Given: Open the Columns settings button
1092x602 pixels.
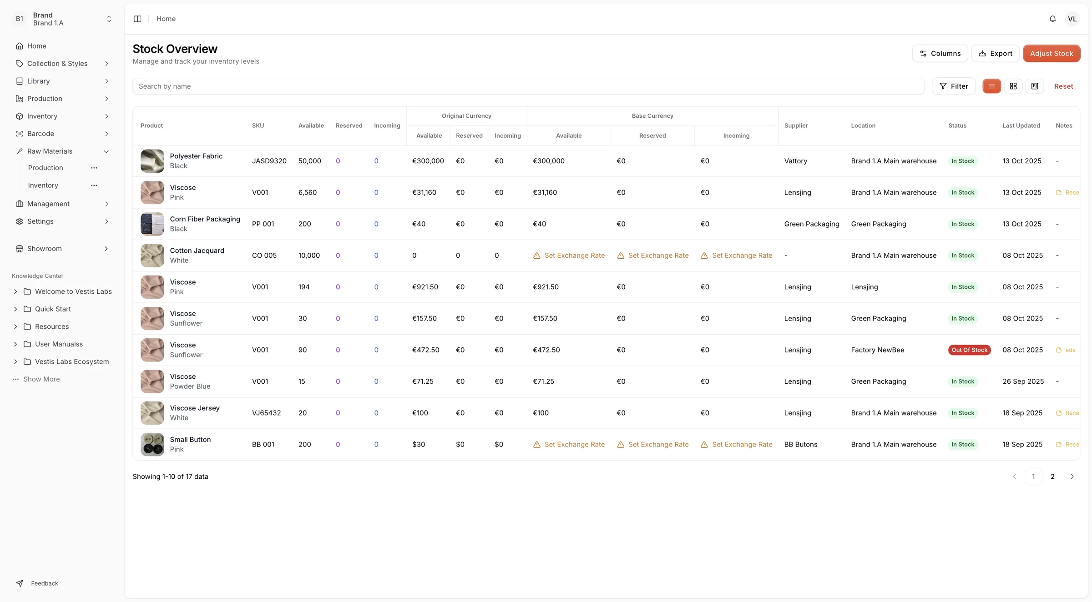Looking at the screenshot, I should pyautogui.click(x=940, y=53).
